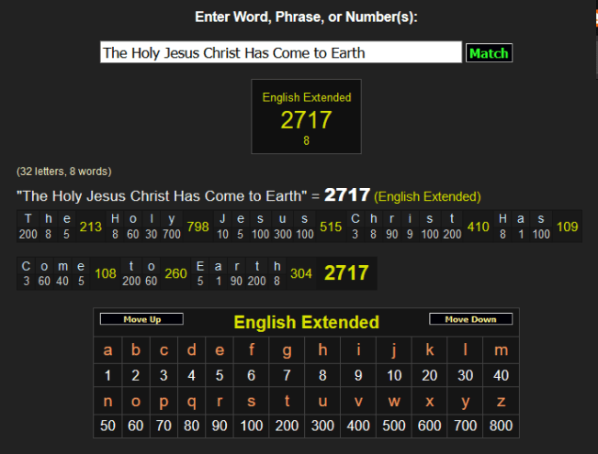This screenshot has width=598, height=454.
Task: Click the phrase input text field
Action: click(x=280, y=52)
